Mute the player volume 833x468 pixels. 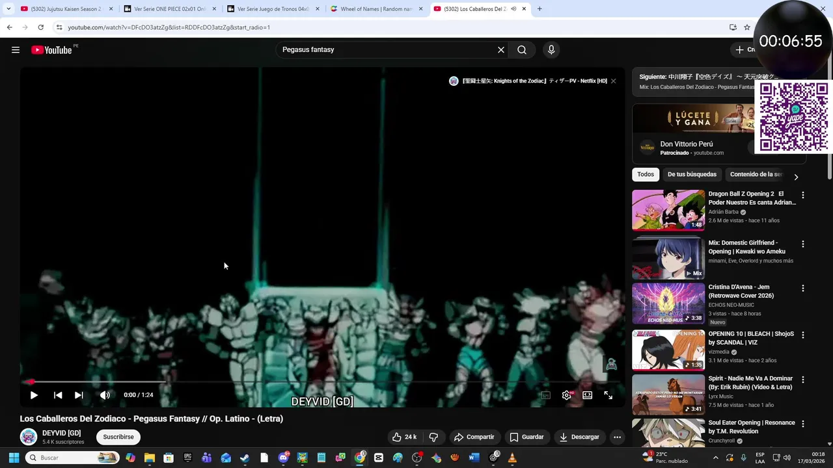click(x=105, y=395)
